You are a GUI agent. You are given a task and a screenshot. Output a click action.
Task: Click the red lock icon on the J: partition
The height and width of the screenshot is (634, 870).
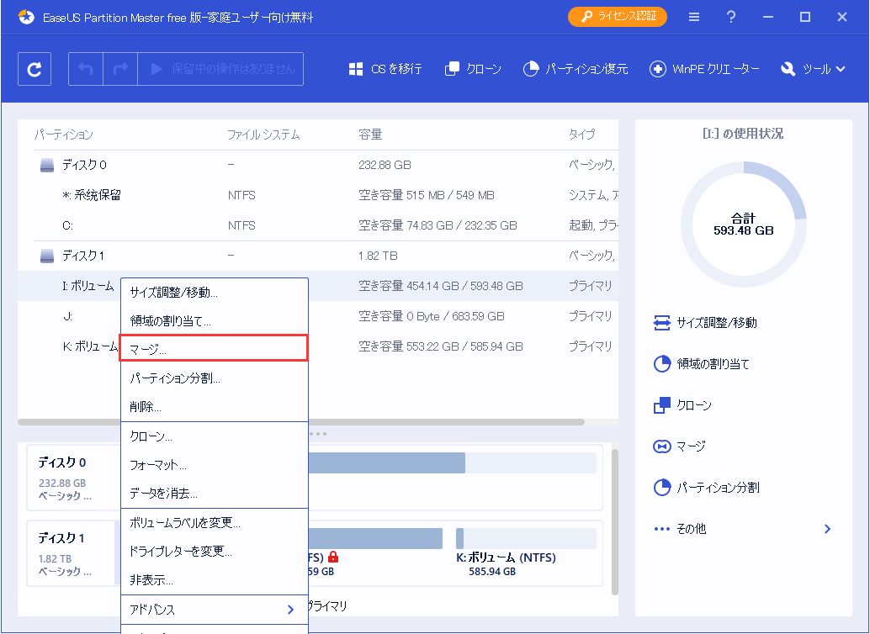[x=333, y=557]
